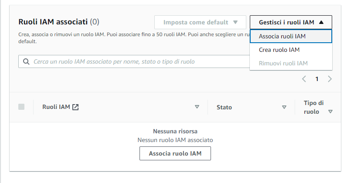The width and height of the screenshot is (347, 183).
Task: Click the Ruoli IAM column header link
Action: 56,107
